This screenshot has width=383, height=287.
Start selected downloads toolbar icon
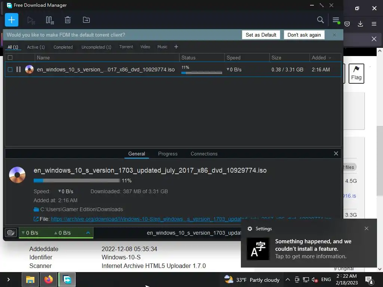click(31, 20)
